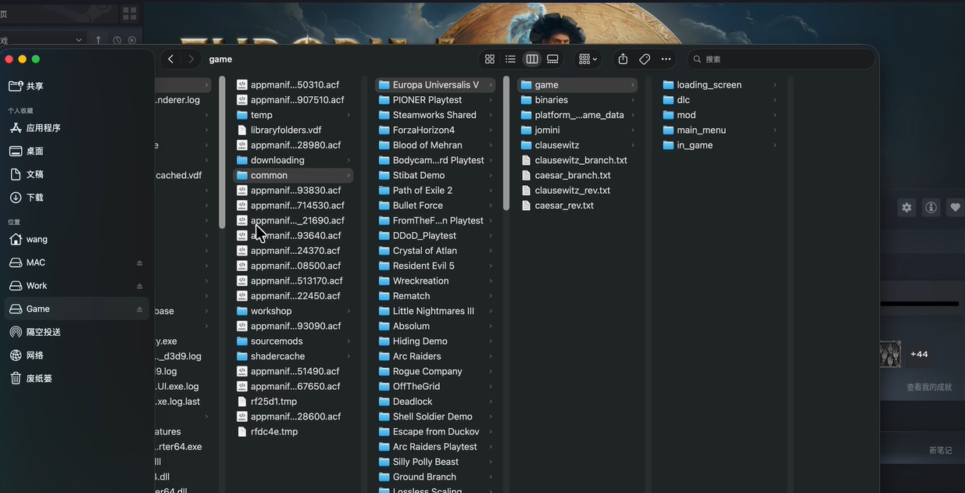Select 下载 in the sidebar
This screenshot has height=493, width=965.
click(35, 198)
